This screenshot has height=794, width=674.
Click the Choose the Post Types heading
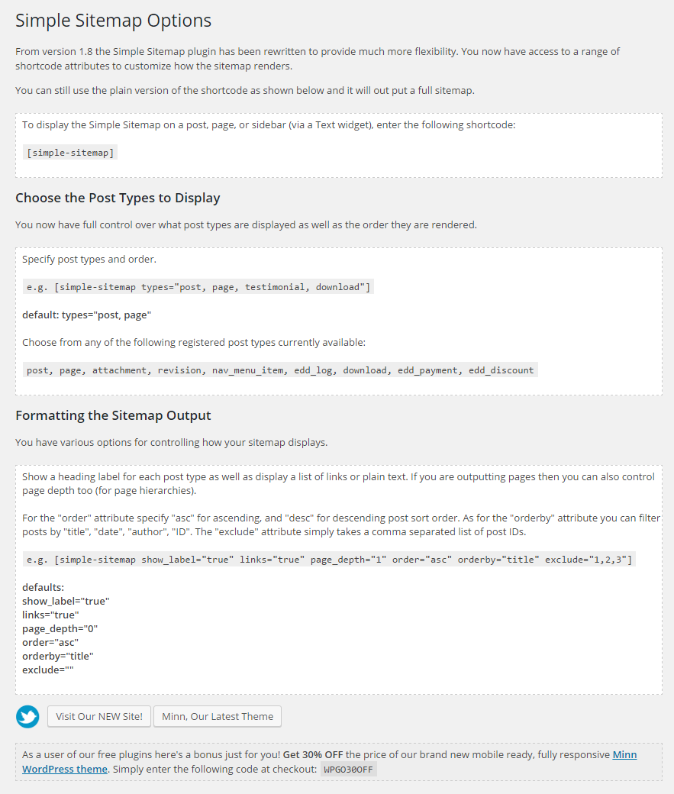(118, 198)
